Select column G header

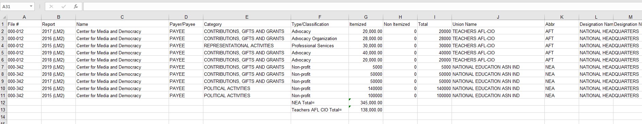click(366, 17)
